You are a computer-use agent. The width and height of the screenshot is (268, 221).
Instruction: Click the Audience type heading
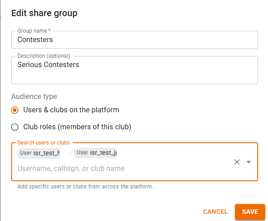(x=34, y=96)
